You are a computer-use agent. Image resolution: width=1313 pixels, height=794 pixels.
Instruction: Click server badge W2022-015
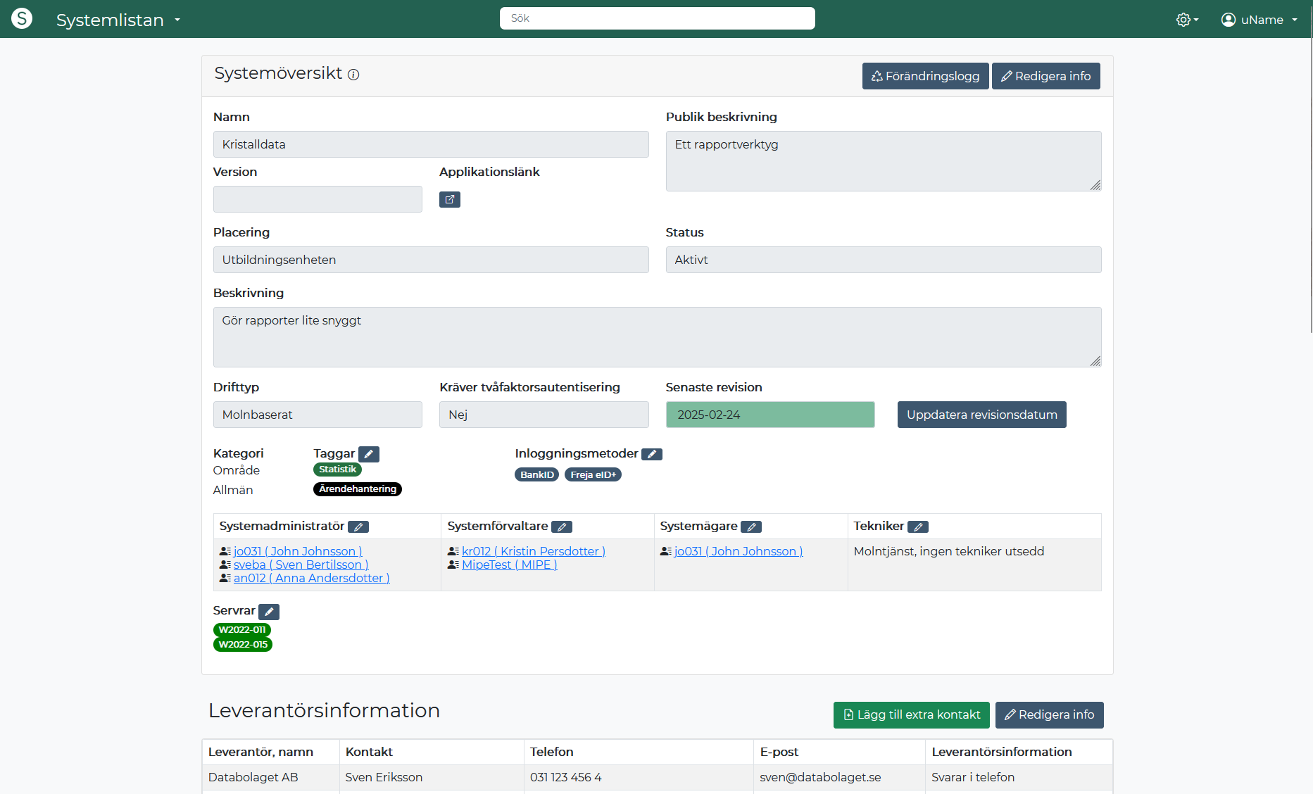pyautogui.click(x=243, y=645)
